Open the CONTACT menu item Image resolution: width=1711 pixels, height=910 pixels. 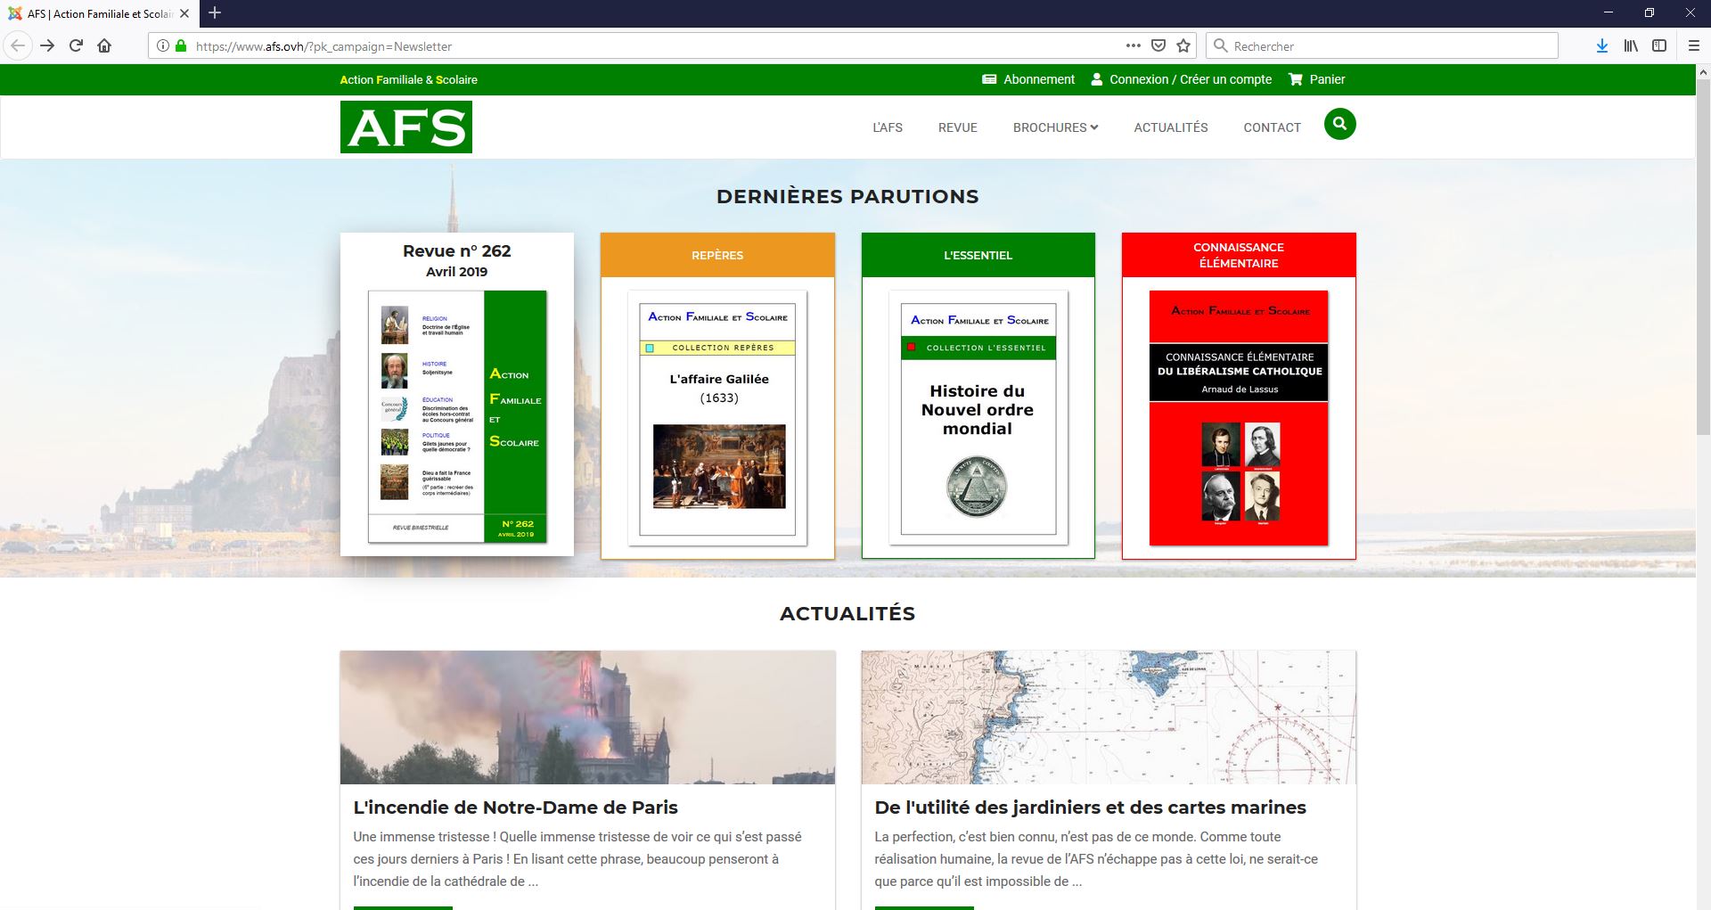pyautogui.click(x=1273, y=127)
